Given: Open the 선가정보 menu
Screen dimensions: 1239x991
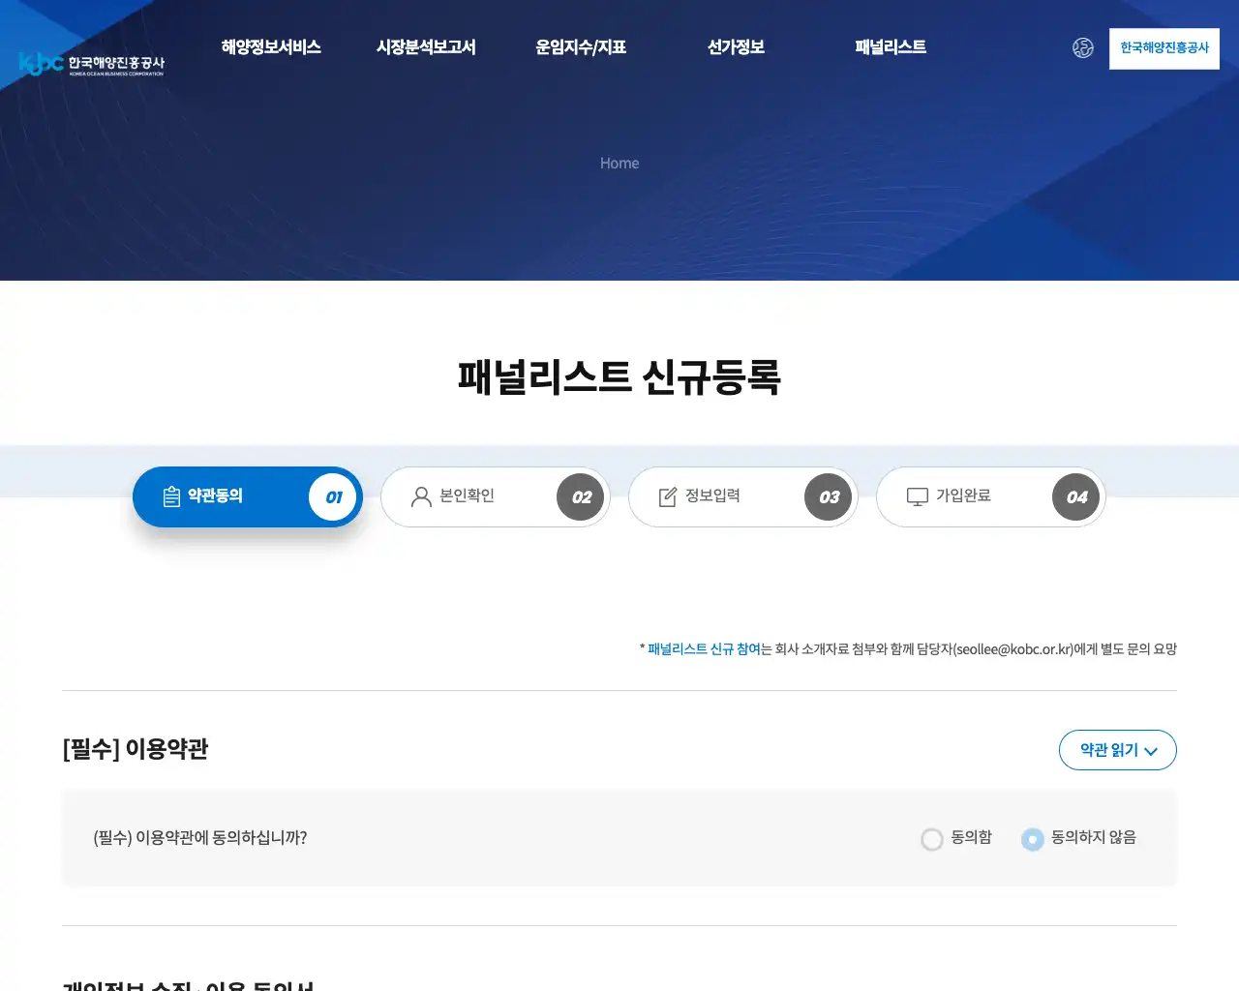Looking at the screenshot, I should [736, 47].
